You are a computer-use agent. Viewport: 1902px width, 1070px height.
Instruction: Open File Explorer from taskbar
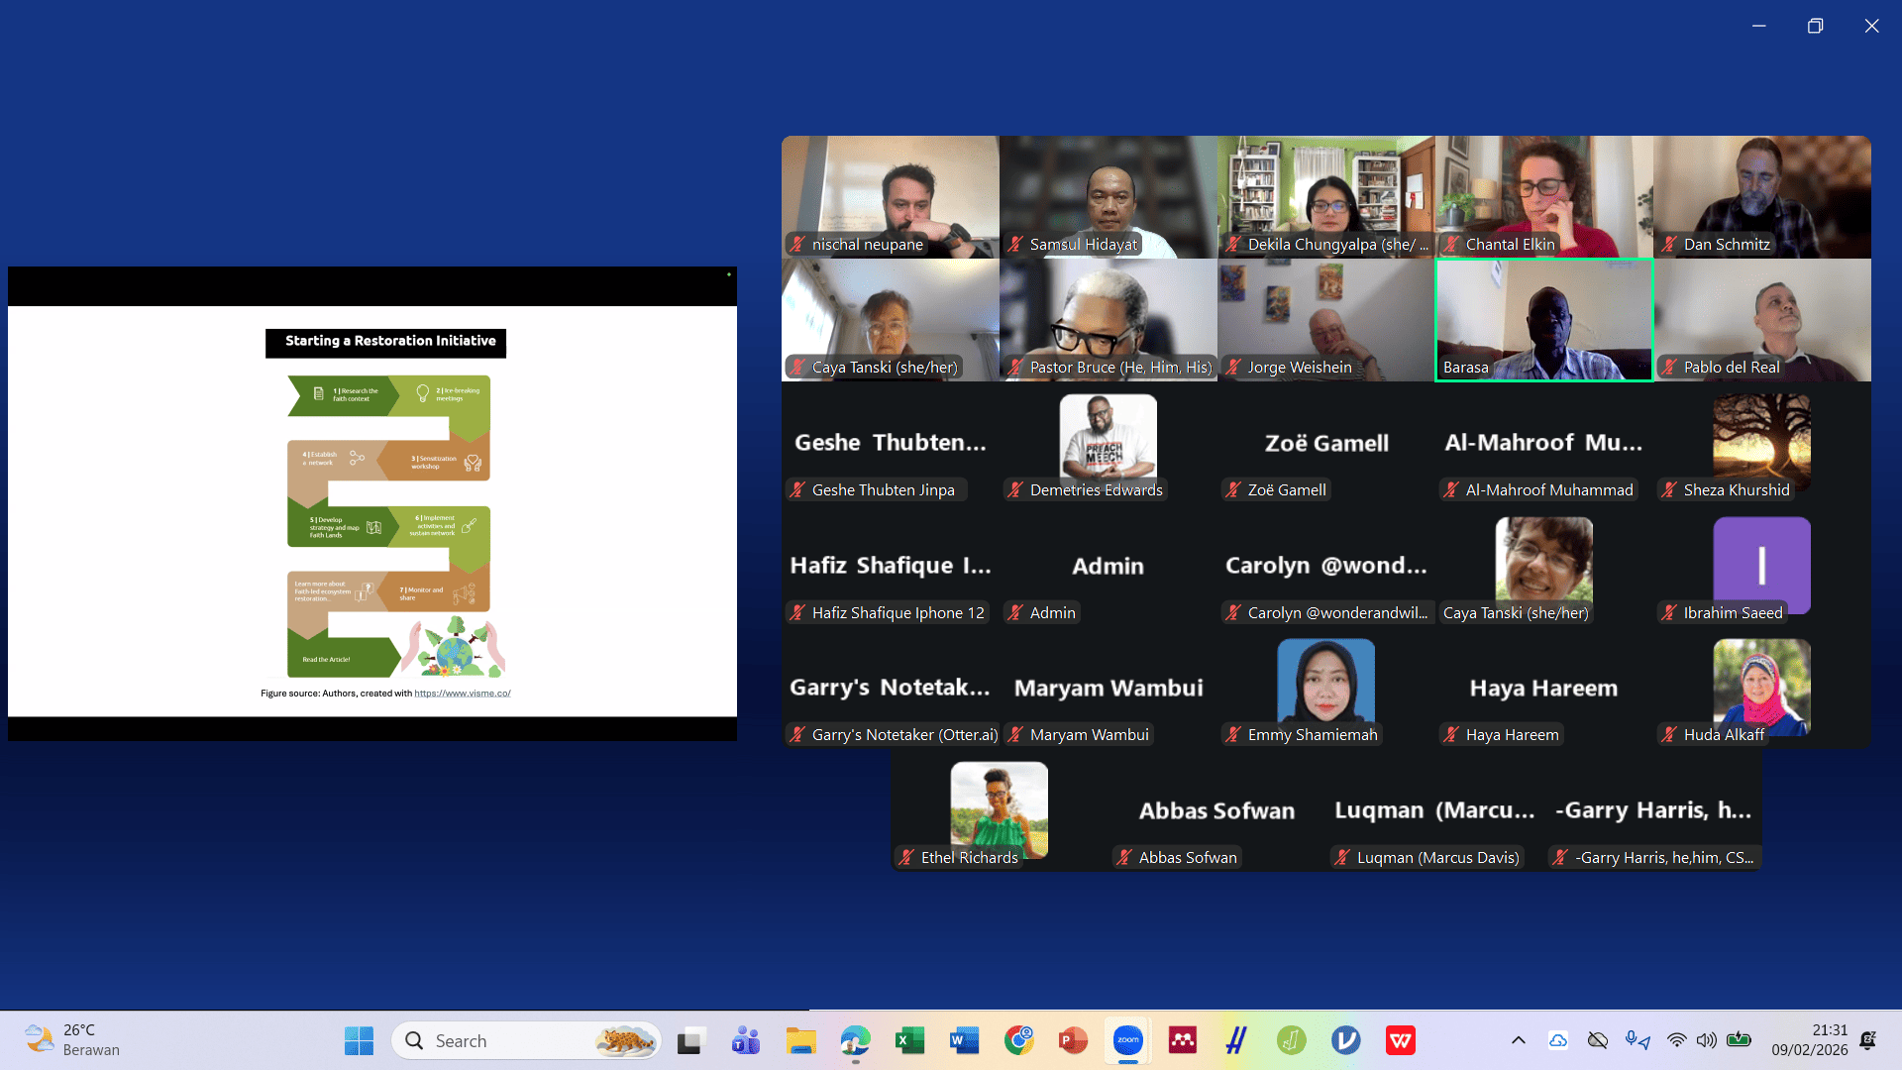coord(800,1040)
